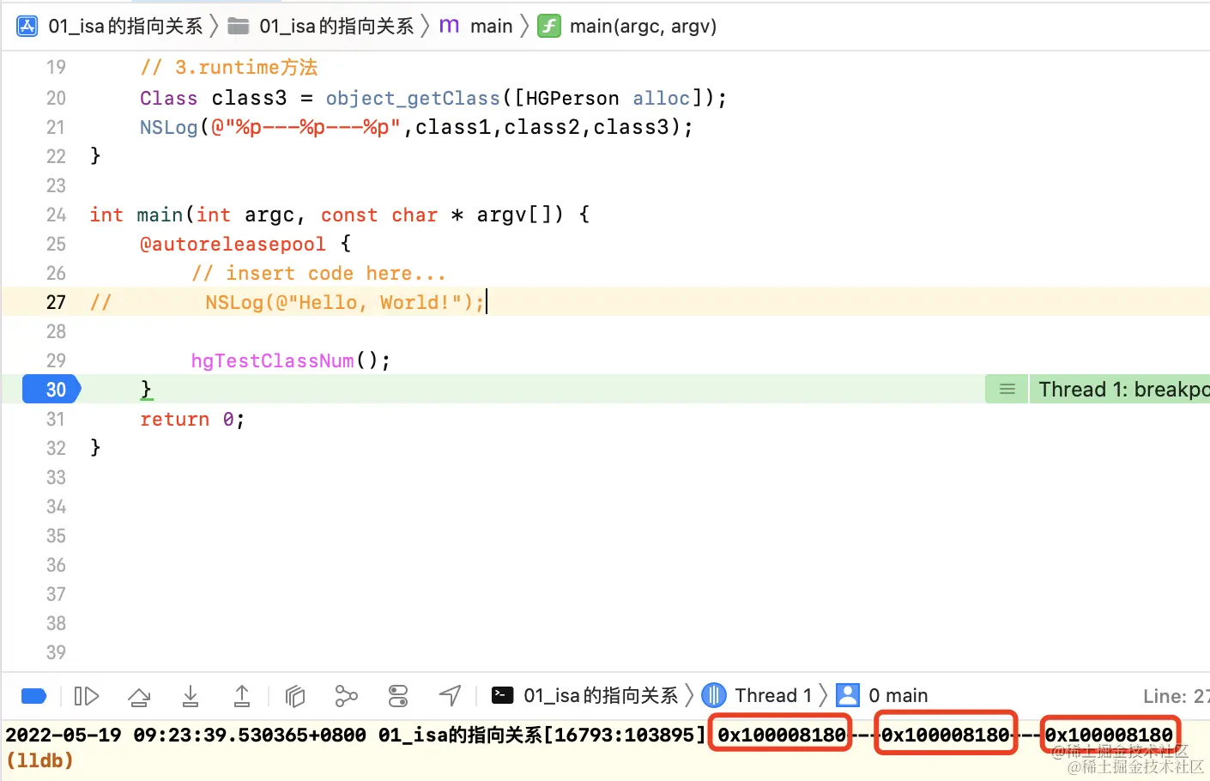Viewport: 1210px width, 781px height.
Task: Open the main file in jump bar
Action: [492, 27]
